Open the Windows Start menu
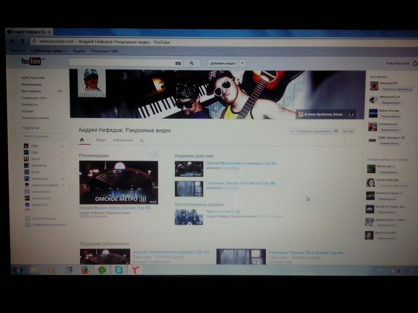The width and height of the screenshot is (418, 313). [x=17, y=270]
